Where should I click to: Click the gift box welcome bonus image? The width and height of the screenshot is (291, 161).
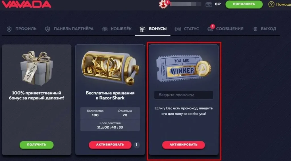[x=37, y=68]
